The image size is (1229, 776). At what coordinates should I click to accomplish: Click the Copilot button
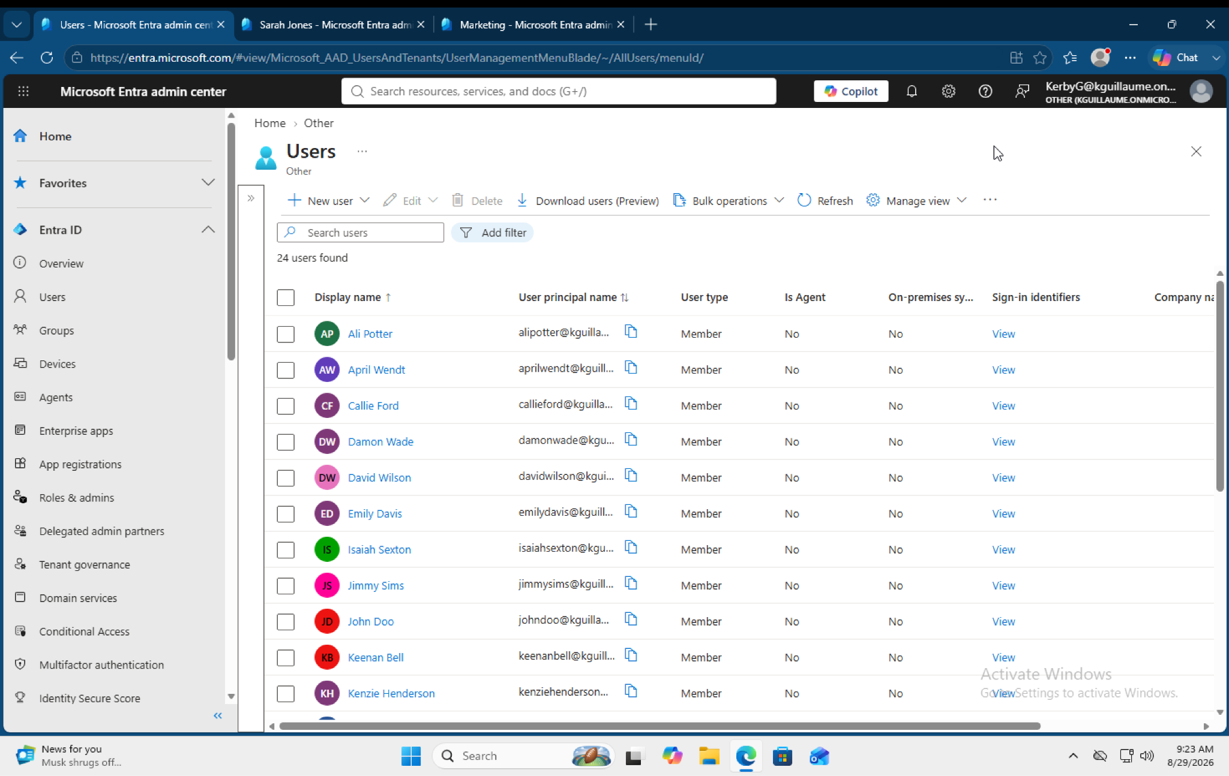(x=851, y=91)
